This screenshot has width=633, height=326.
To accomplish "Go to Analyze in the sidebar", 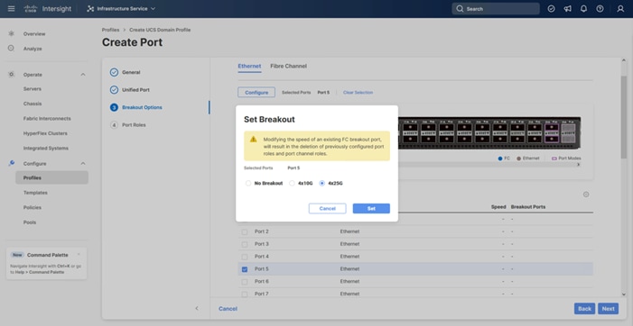I will click(x=33, y=49).
